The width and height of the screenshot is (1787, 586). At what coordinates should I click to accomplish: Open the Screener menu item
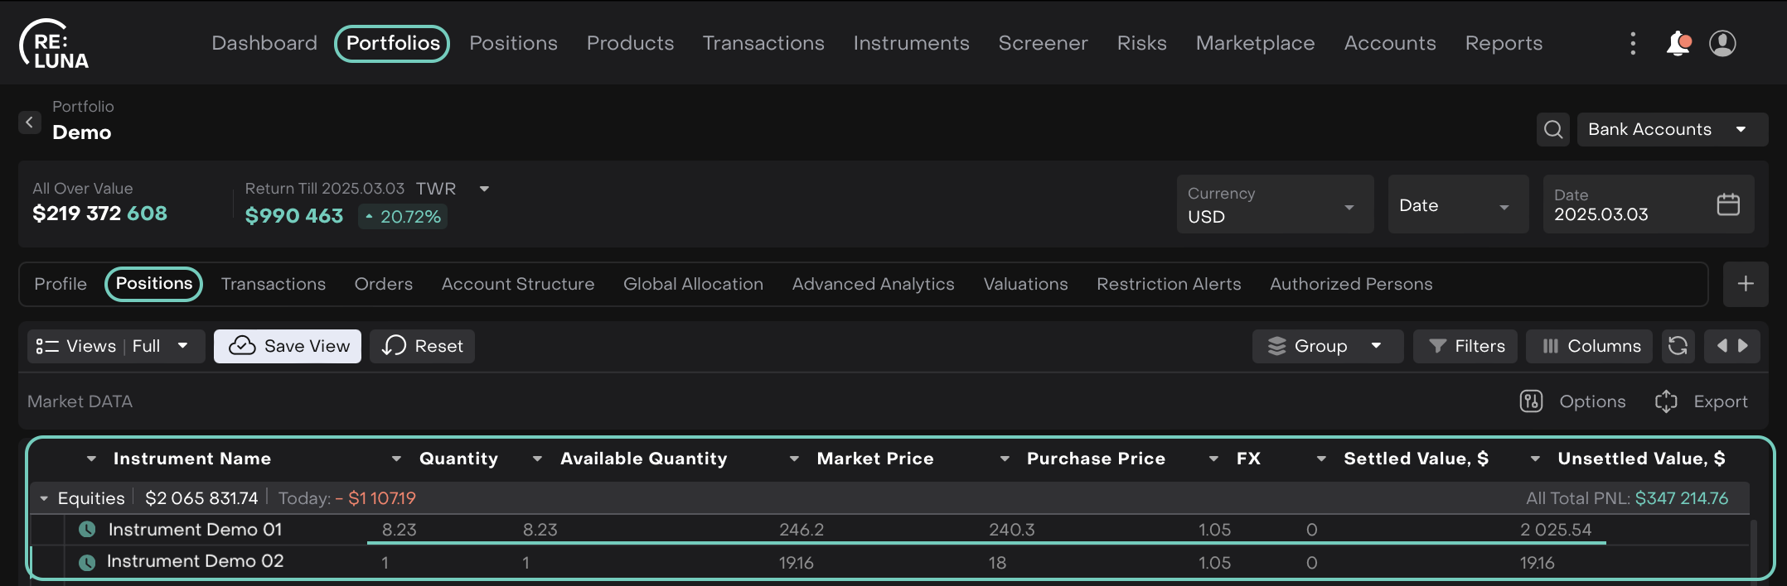[x=1042, y=43]
